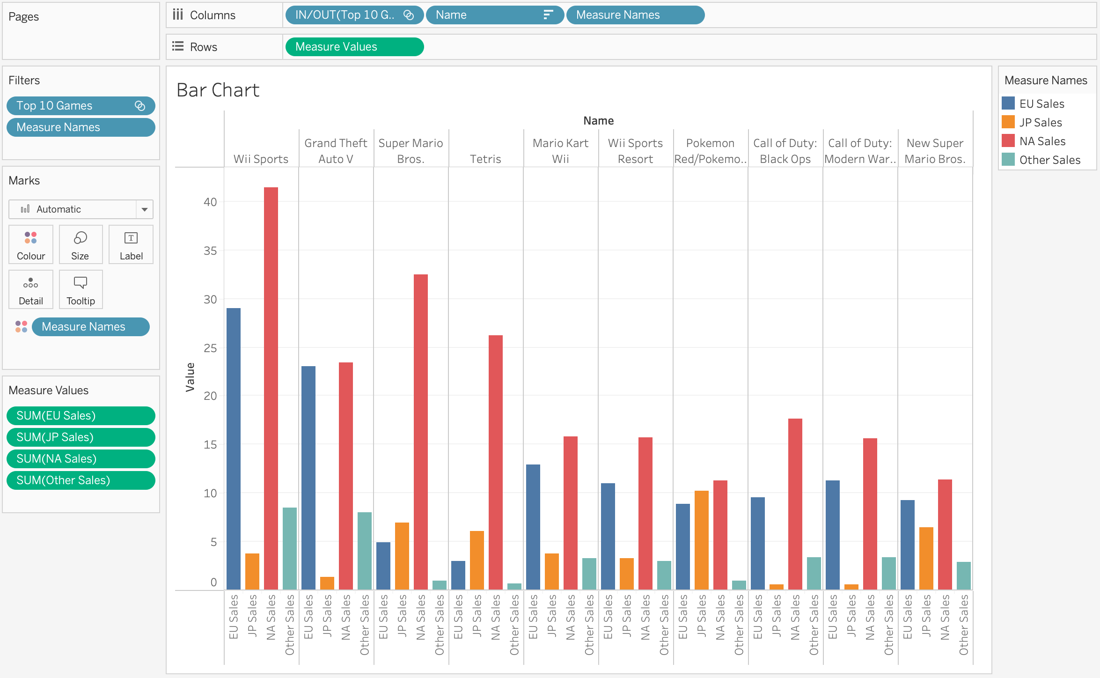
Task: Click the bar icon in Automatic mark type
Action: click(x=26, y=209)
